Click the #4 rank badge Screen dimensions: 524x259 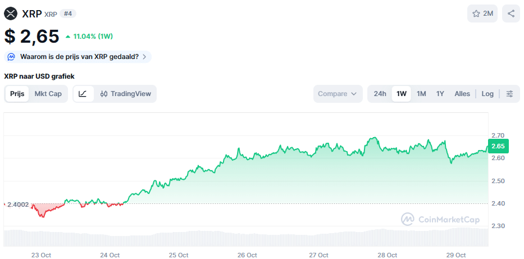click(x=68, y=13)
